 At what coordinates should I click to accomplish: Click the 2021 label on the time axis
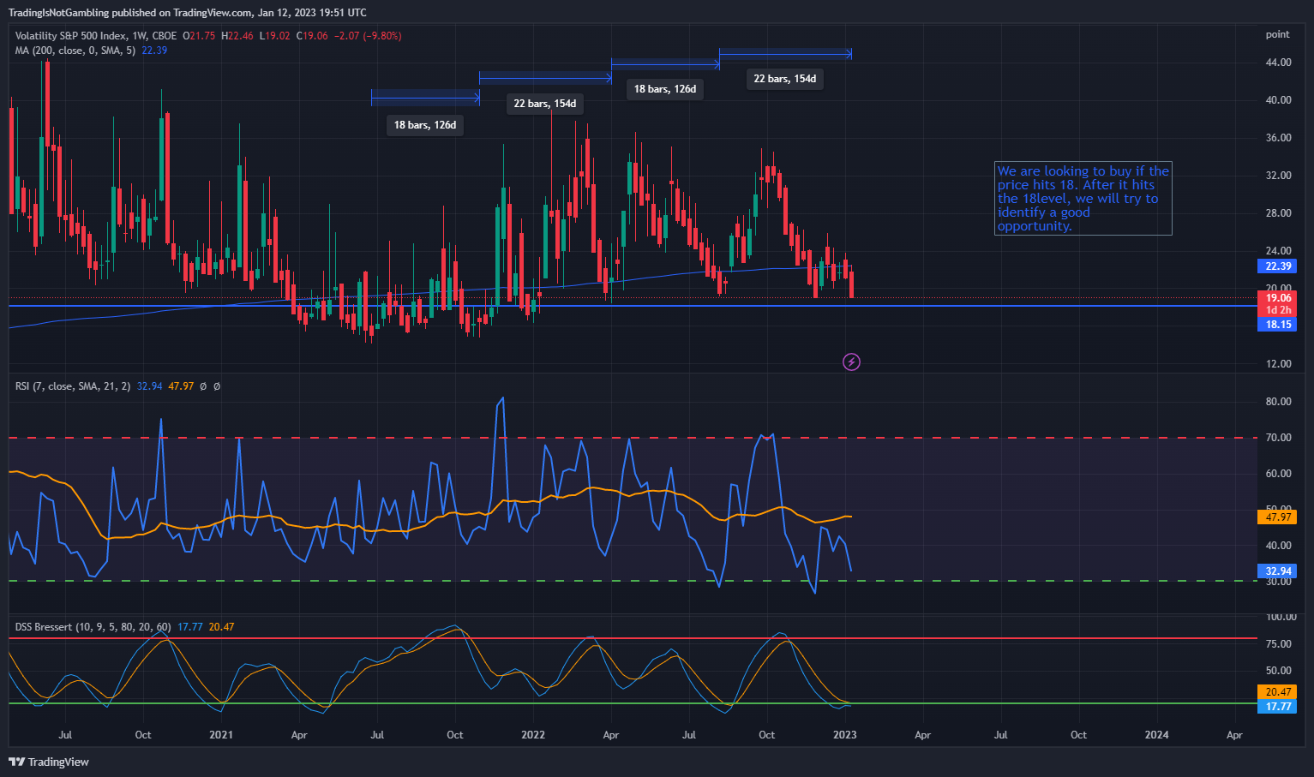tap(221, 735)
